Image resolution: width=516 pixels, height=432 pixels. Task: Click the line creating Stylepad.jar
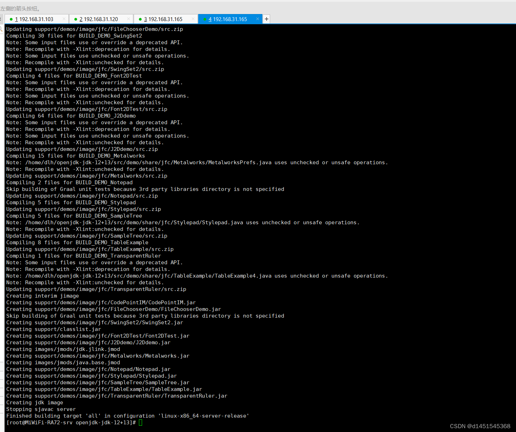(x=92, y=376)
